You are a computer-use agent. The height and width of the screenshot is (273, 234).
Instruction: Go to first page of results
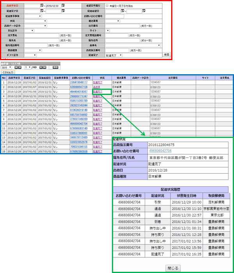coord(15,67)
